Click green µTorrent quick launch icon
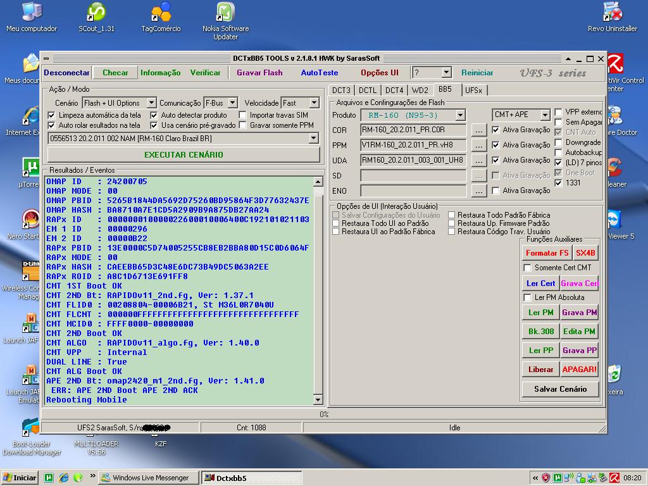 tap(49, 478)
